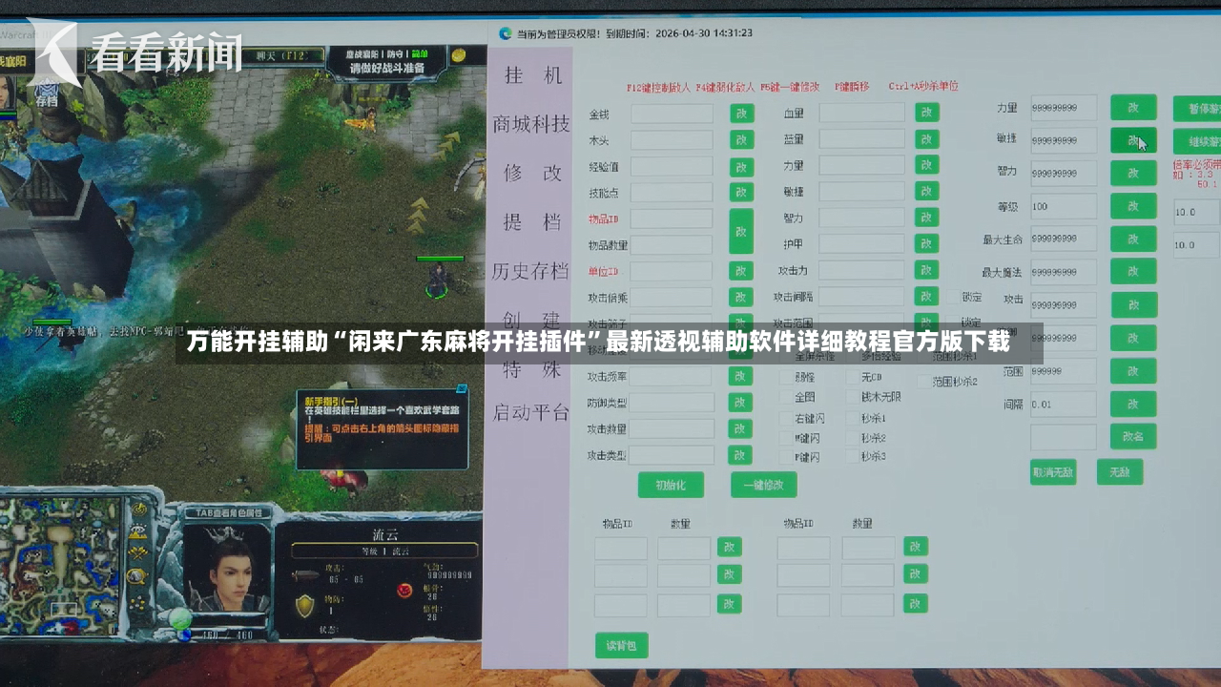
Task: Click the minimap in game window
Action: 60,567
